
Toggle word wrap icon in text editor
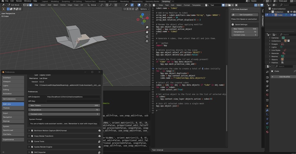pyautogui.click(x=258, y=5)
